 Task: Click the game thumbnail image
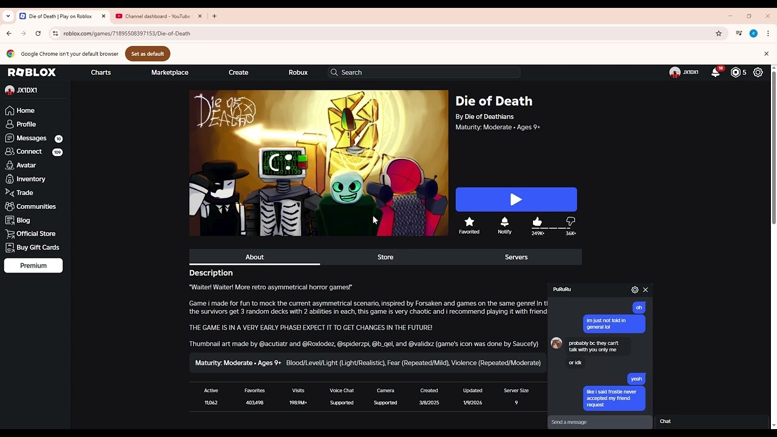pos(319,163)
